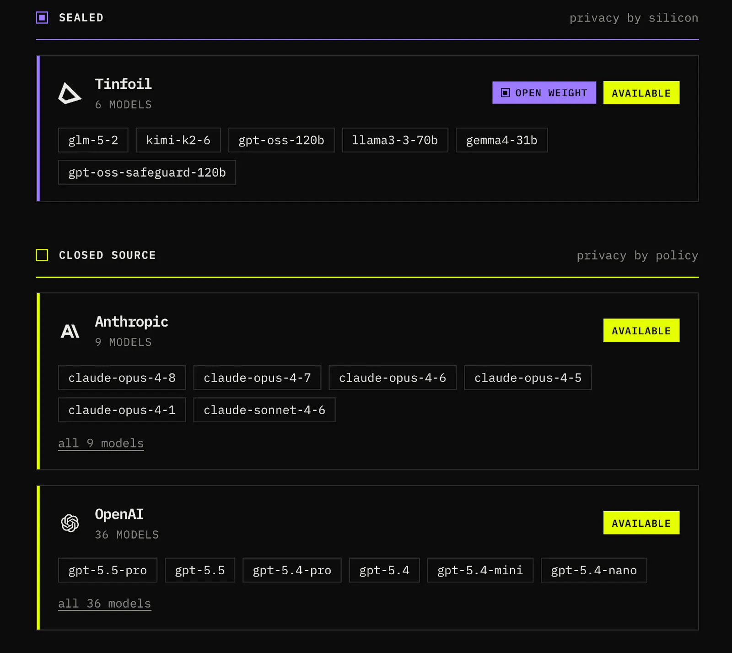
Task: Choose the claude-sonnet-4-6 model chip
Action: point(264,410)
